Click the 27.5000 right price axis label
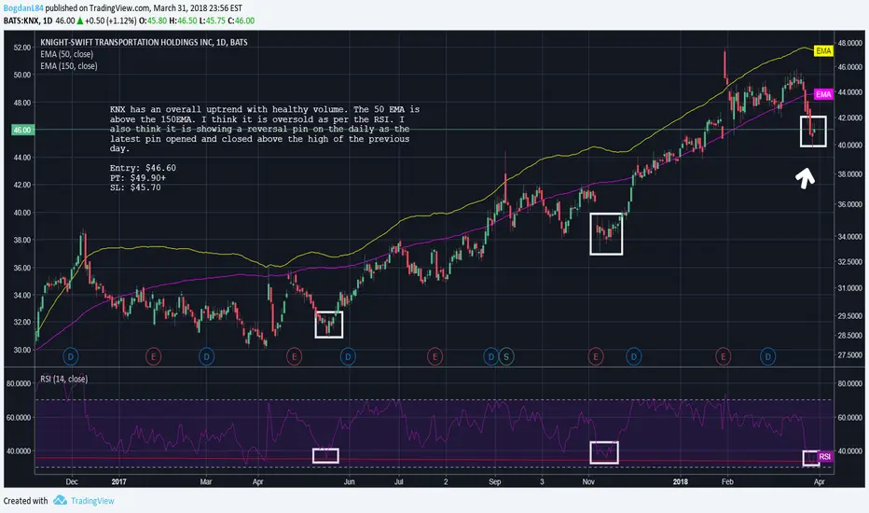Screen dimensions: 869x513 tap(849, 355)
